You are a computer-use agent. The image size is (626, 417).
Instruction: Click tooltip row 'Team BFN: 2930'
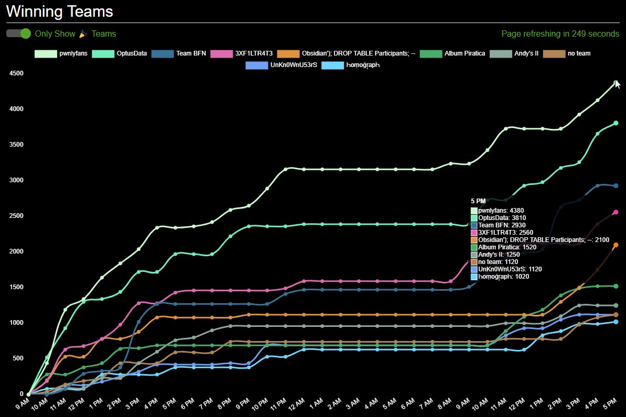tap(498, 225)
